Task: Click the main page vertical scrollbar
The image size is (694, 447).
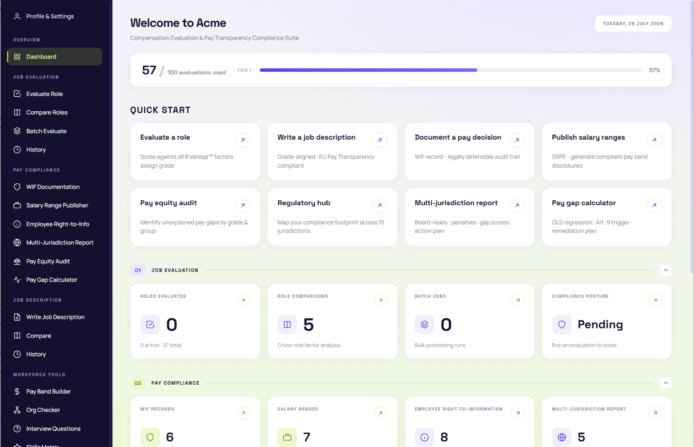Action: pos(691,137)
